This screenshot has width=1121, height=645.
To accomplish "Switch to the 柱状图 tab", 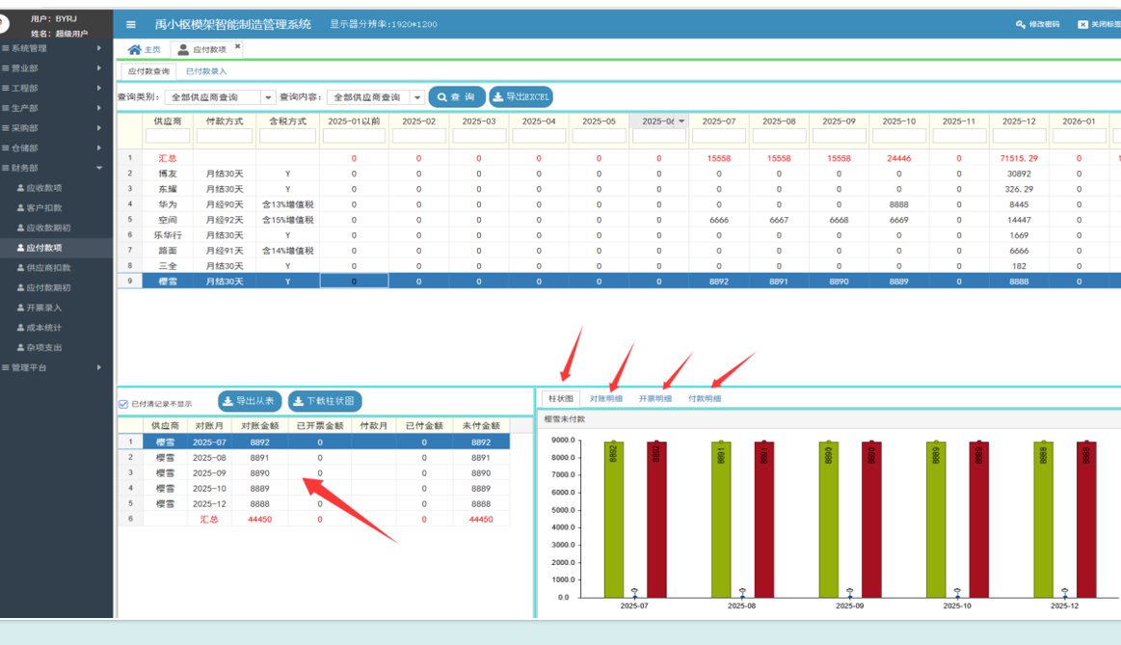I will [x=561, y=399].
